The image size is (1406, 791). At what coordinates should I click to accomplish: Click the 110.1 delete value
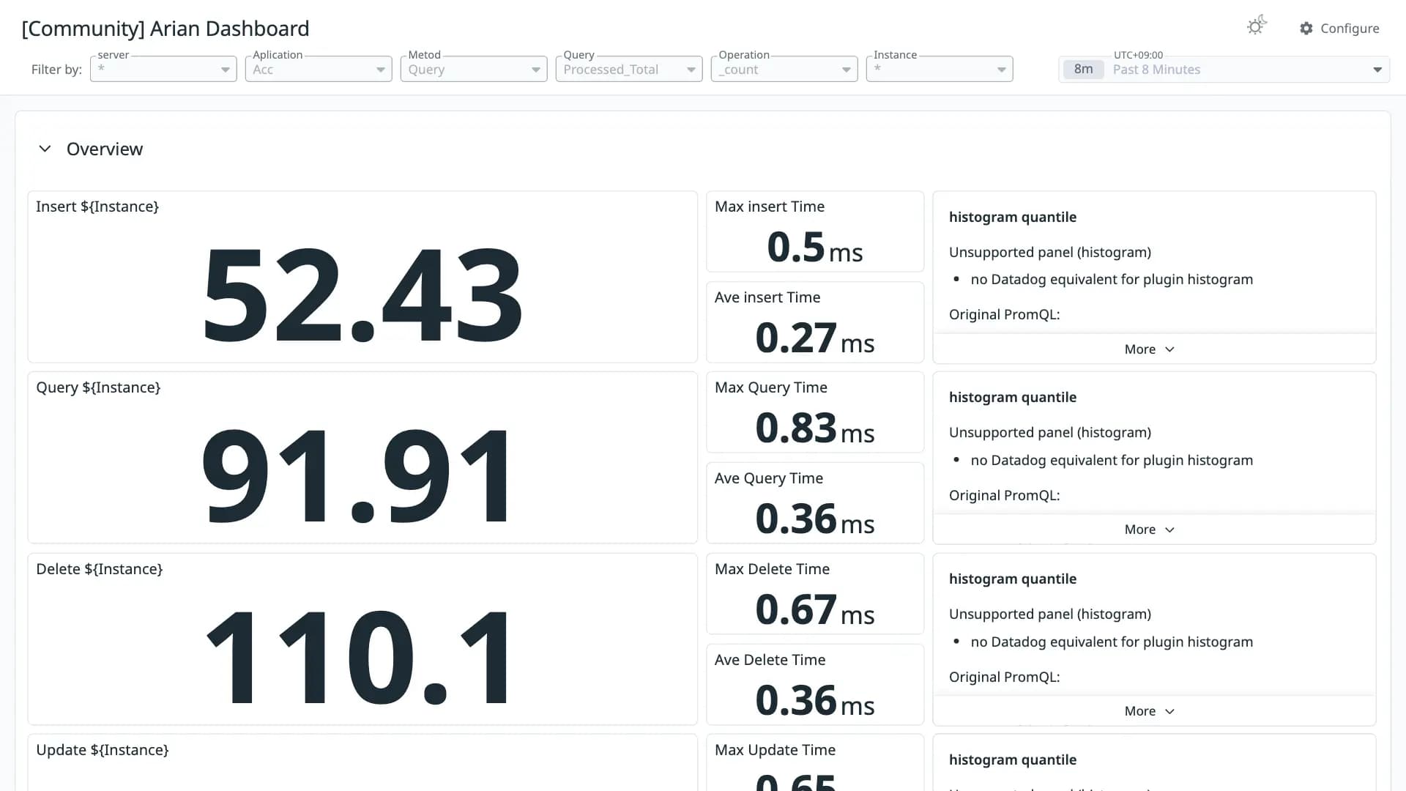[x=359, y=657]
